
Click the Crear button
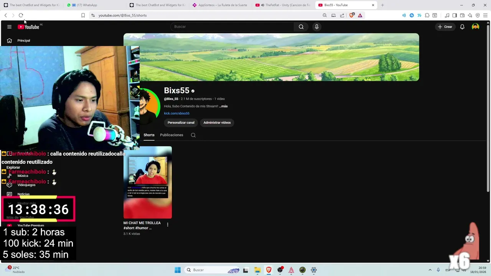pyautogui.click(x=445, y=27)
